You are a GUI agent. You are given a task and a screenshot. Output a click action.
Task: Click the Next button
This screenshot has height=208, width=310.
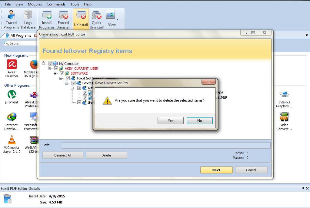(216, 170)
